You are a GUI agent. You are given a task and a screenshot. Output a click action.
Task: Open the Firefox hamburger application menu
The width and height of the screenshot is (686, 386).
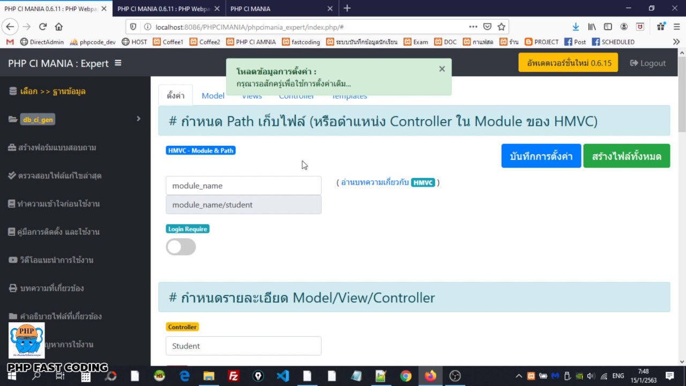[x=676, y=27]
